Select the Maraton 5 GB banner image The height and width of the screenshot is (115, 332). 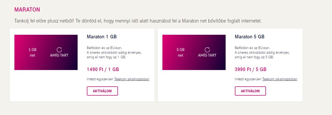194,52
